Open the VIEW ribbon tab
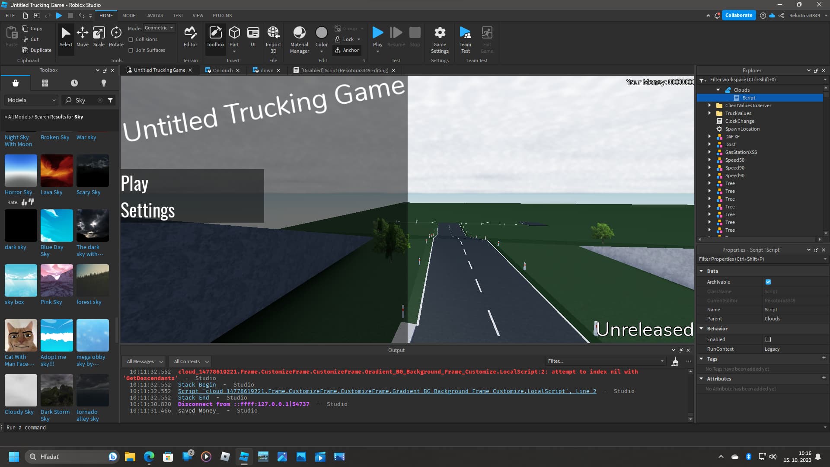The height and width of the screenshot is (467, 830). pos(198,16)
